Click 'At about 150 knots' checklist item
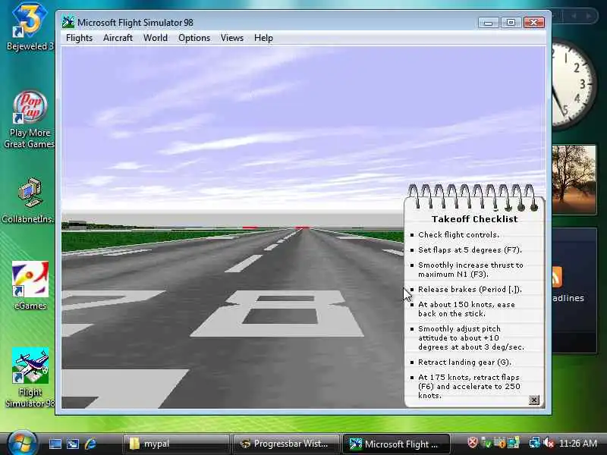The image size is (607, 455). coord(467,309)
